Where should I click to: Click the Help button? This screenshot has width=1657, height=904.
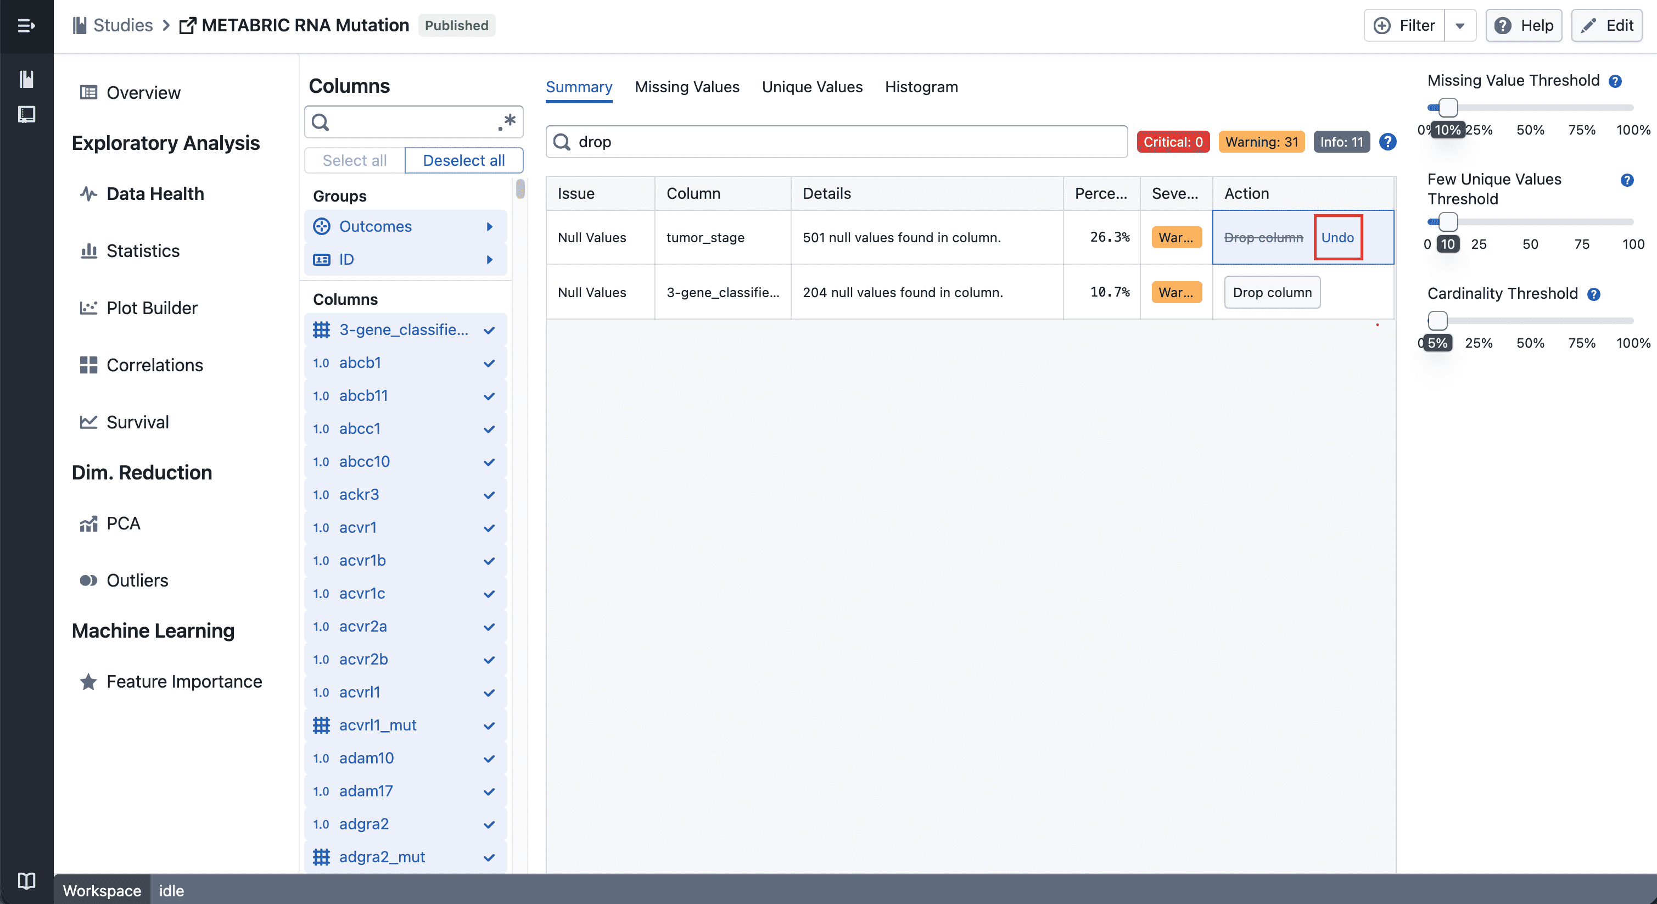point(1523,26)
